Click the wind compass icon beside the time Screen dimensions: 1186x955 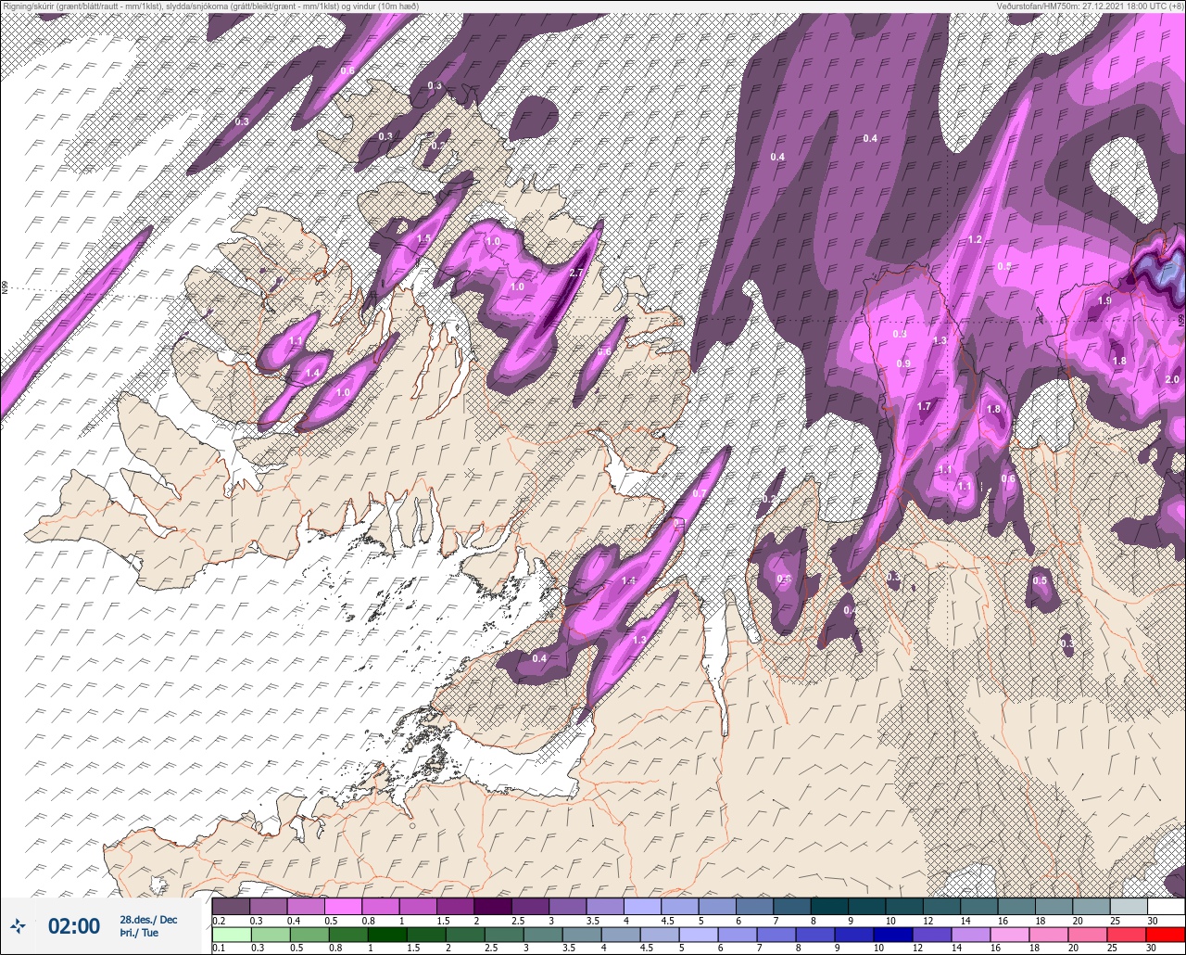(18, 924)
